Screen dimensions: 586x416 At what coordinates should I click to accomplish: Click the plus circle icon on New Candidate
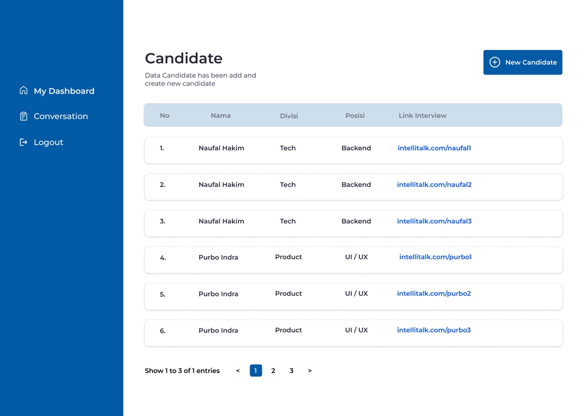(x=494, y=62)
